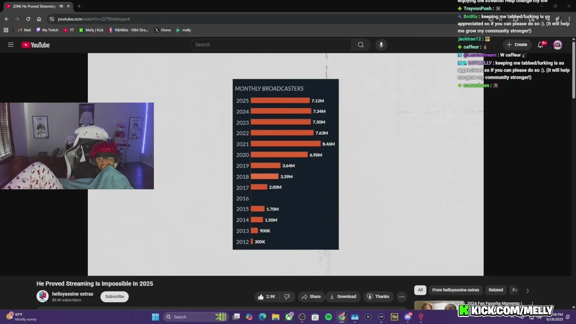Image resolution: width=576 pixels, height=324 pixels.
Task: Go back in browser
Action: click(6, 19)
